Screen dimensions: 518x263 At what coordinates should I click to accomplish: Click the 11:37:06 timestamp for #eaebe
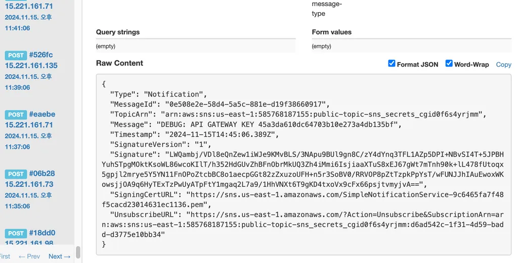[x=17, y=147]
